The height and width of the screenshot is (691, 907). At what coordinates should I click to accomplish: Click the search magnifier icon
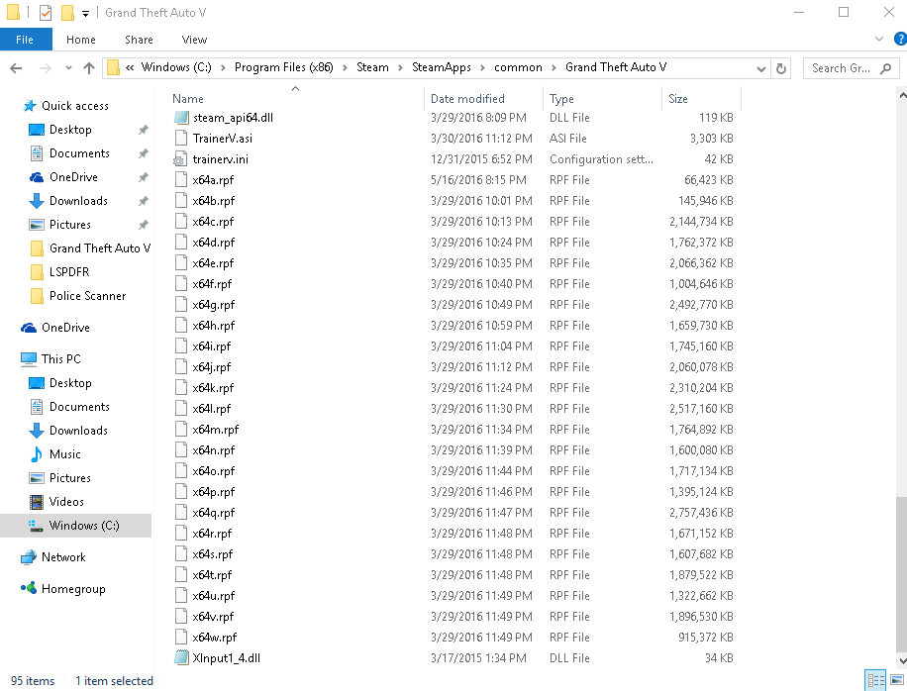(885, 68)
